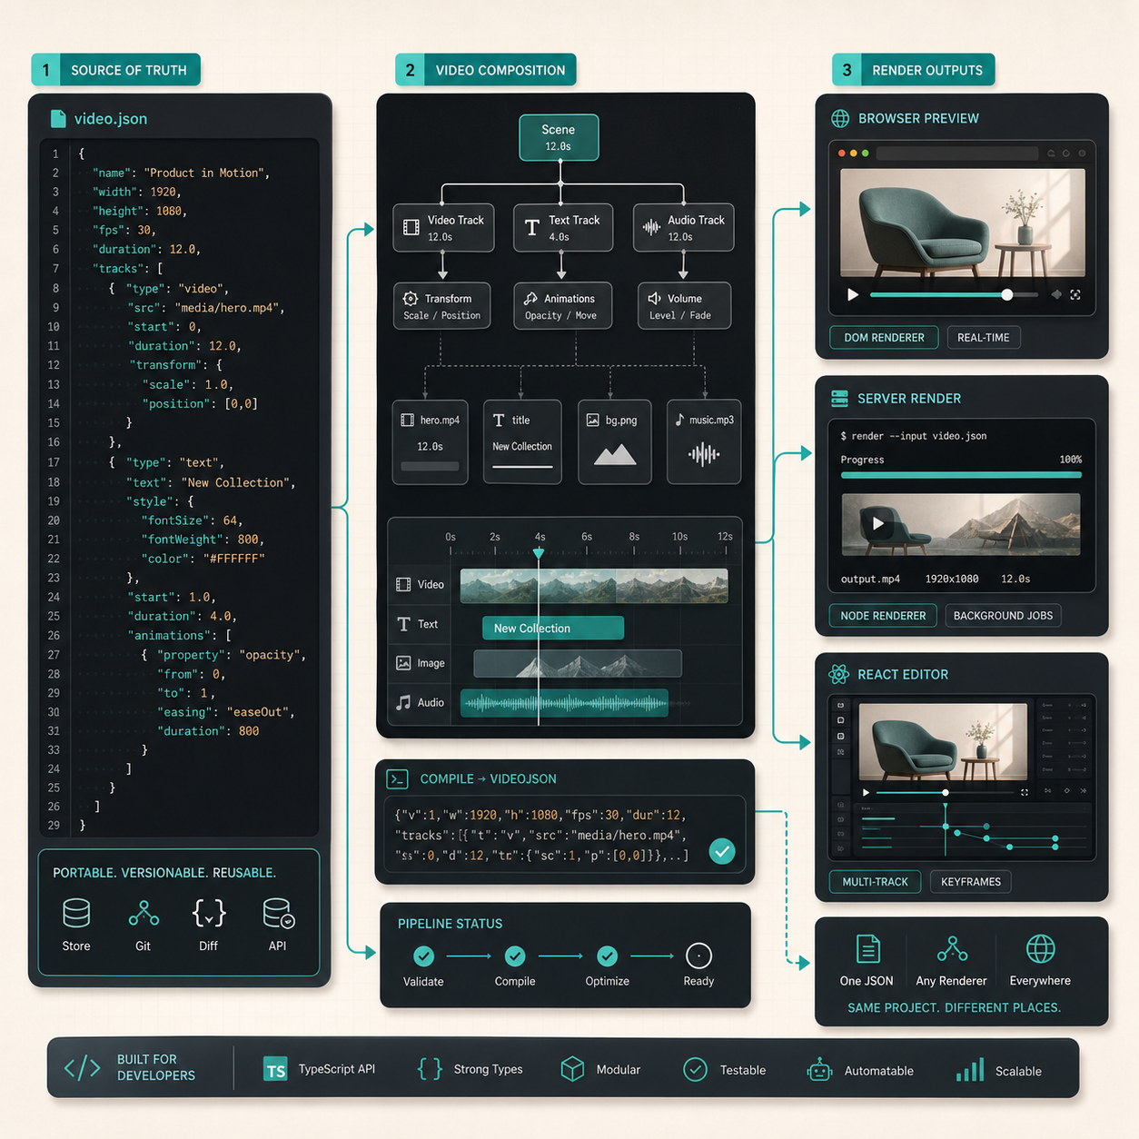Viewport: 1139px width, 1139px height.
Task: Click the New Collection text clip on timeline
Action: [x=553, y=628]
